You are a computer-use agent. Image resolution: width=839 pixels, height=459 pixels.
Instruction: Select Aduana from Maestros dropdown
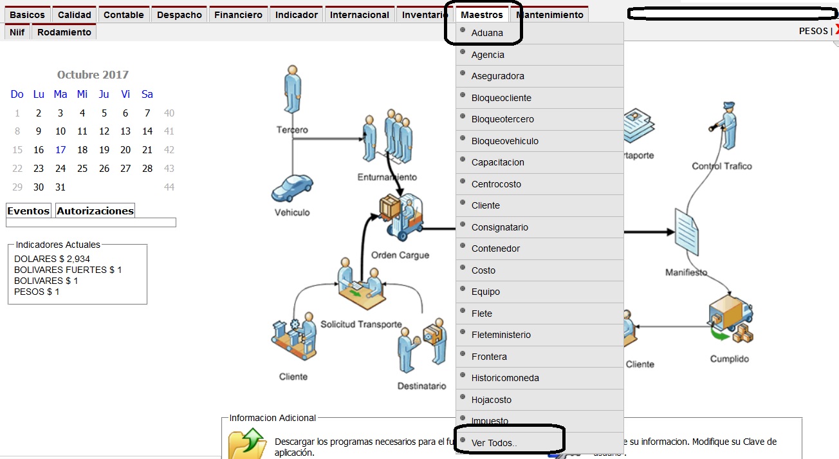[x=487, y=33]
